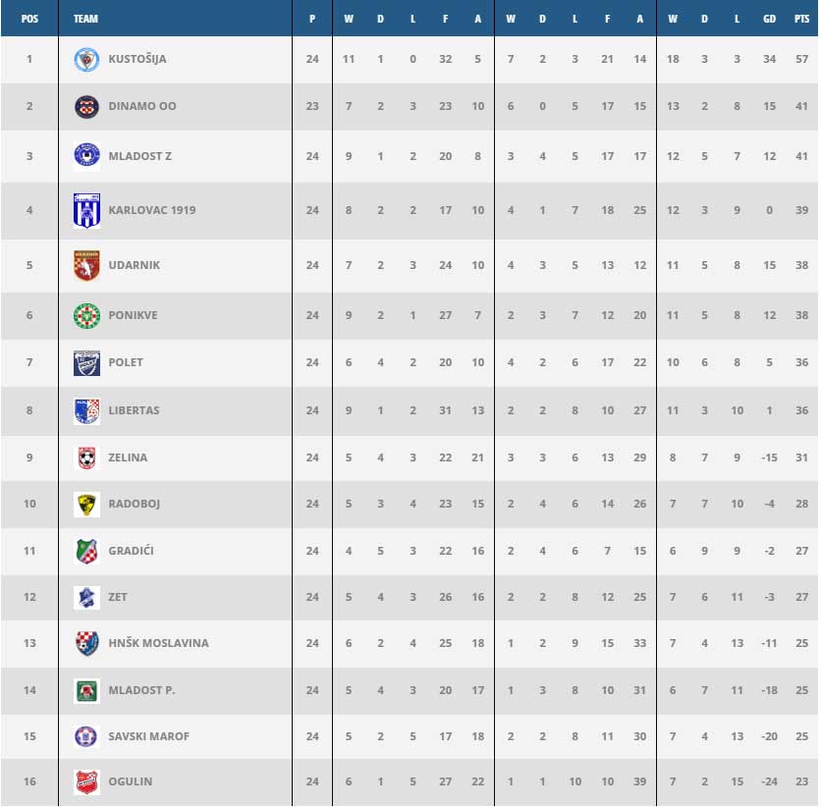The height and width of the screenshot is (807, 822).
Task: Click the POS column header
Action: click(29, 19)
